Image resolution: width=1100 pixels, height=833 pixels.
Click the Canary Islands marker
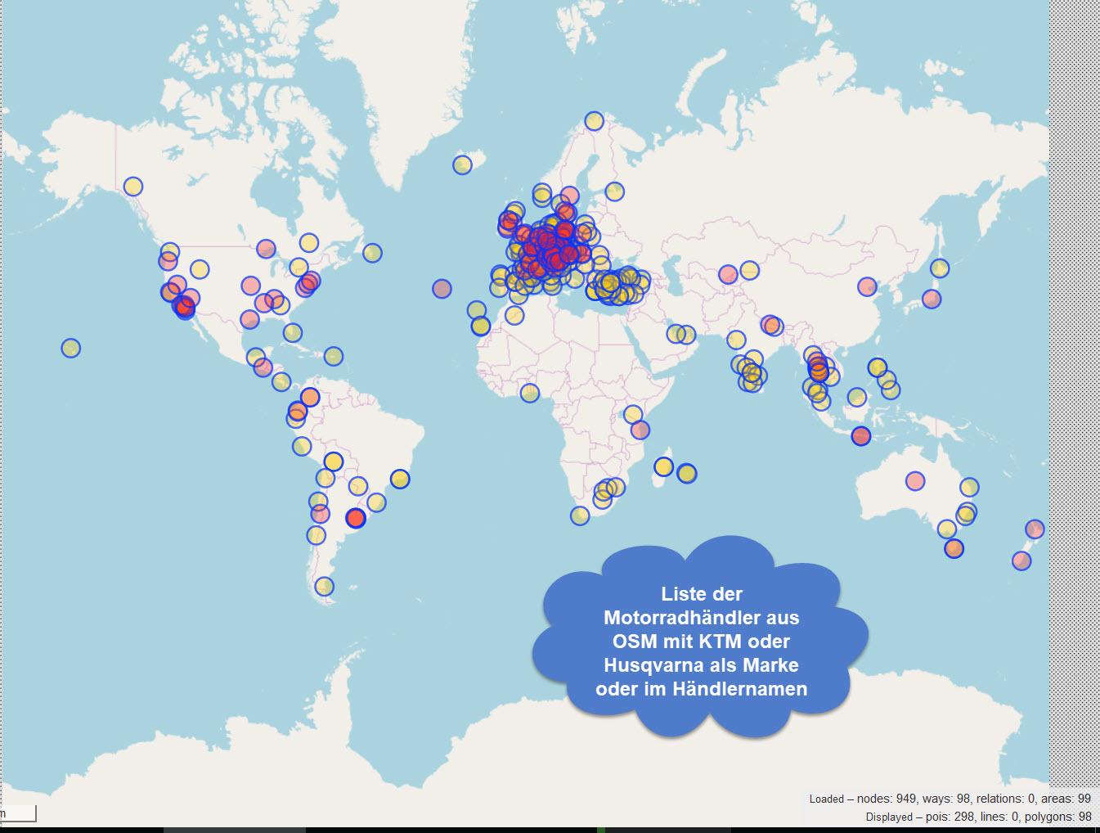(481, 326)
